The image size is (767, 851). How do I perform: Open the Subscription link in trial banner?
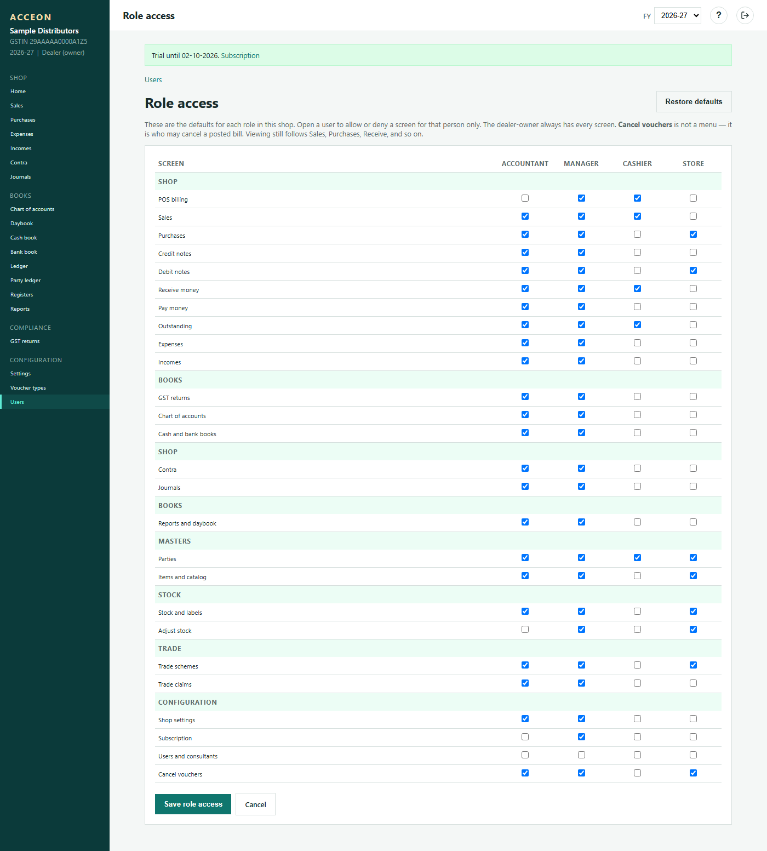241,56
